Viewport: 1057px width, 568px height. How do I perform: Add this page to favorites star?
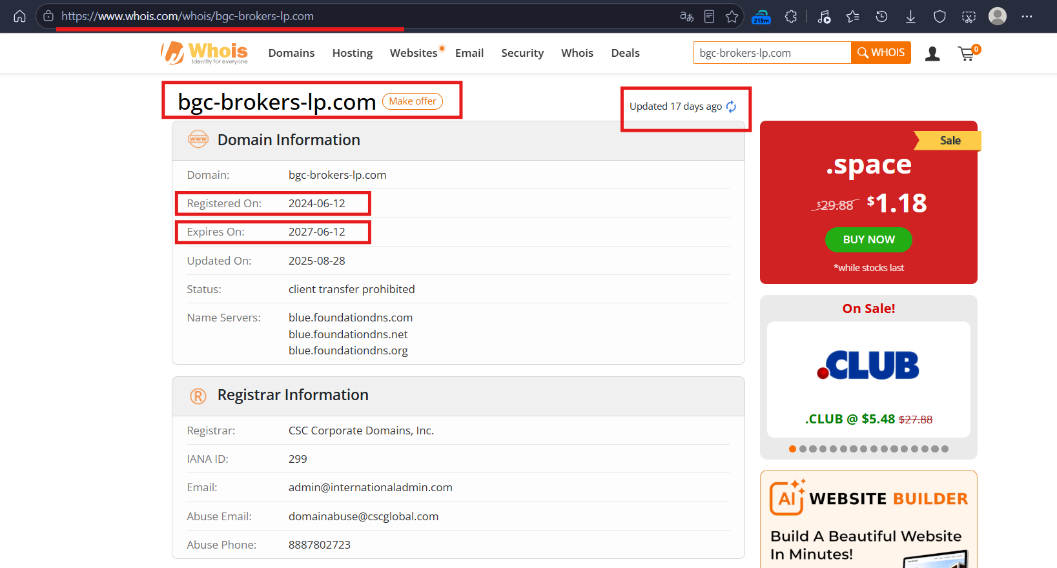[x=732, y=16]
